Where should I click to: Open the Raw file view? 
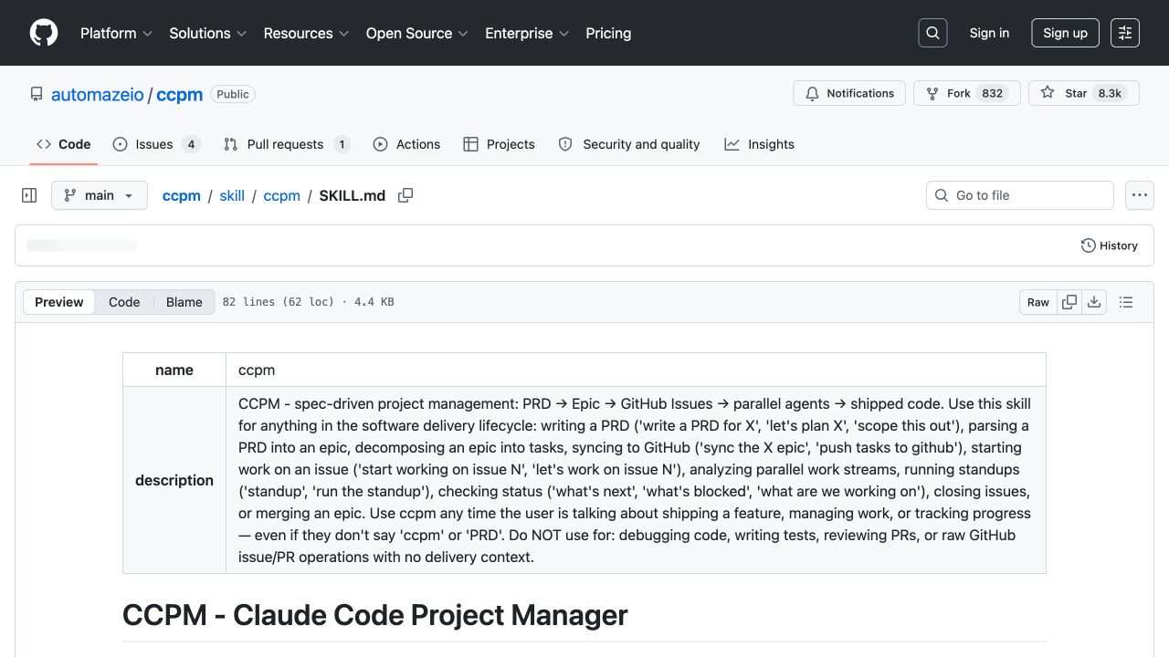coord(1038,302)
